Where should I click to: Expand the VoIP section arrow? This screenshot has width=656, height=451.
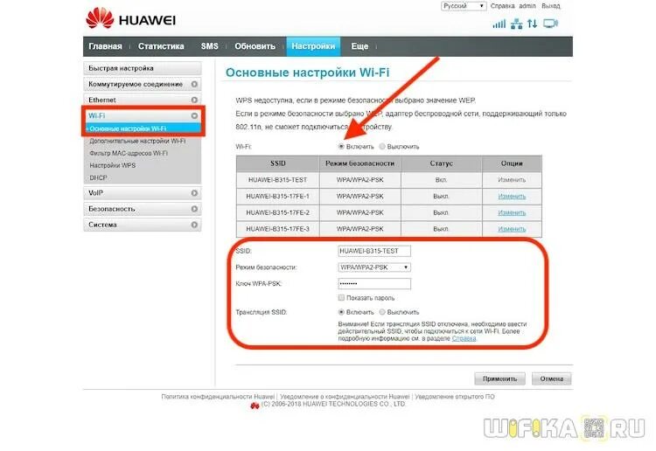pyautogui.click(x=194, y=193)
